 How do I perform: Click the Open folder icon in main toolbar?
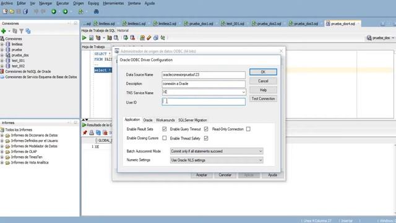click(12, 11)
